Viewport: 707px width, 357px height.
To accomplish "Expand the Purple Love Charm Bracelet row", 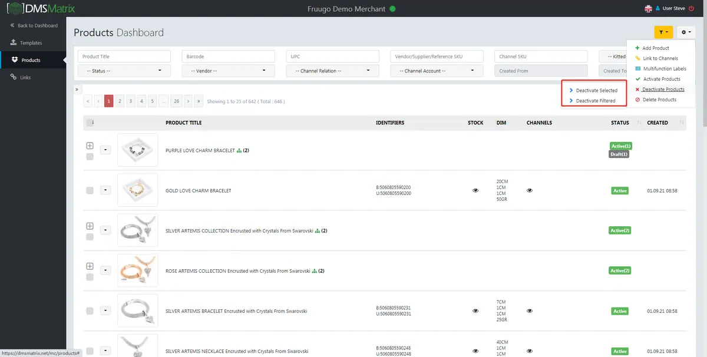I will [90, 146].
